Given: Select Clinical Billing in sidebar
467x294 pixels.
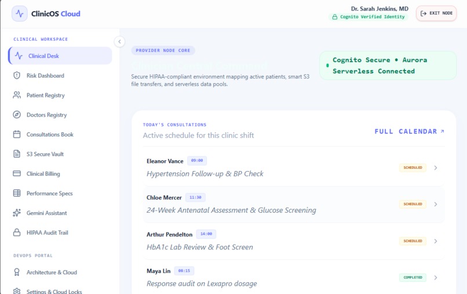Looking at the screenshot, I should pos(60,173).
